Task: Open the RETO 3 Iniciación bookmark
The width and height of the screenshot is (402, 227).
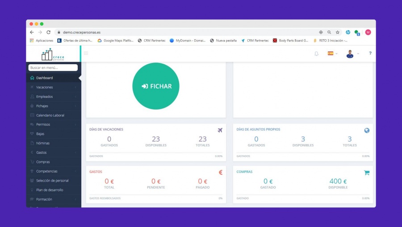Action: click(x=331, y=41)
